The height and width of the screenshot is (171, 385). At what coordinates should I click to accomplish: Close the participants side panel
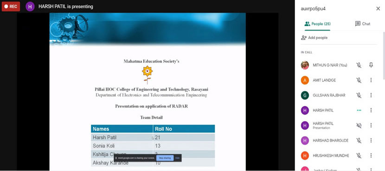pos(378,9)
